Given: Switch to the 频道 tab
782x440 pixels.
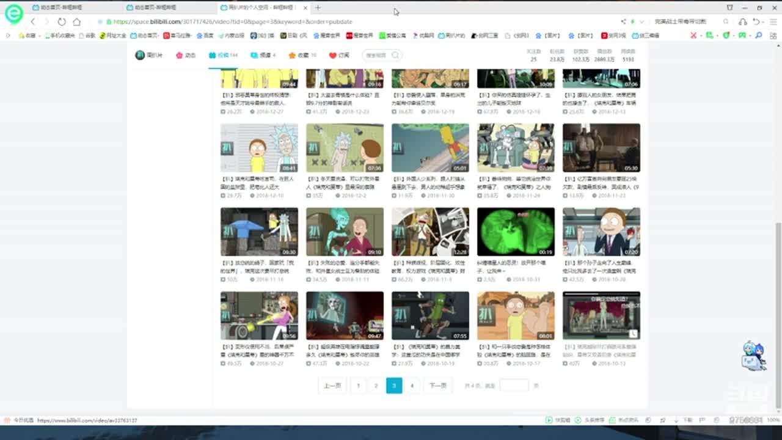Looking at the screenshot, I should [x=263, y=55].
